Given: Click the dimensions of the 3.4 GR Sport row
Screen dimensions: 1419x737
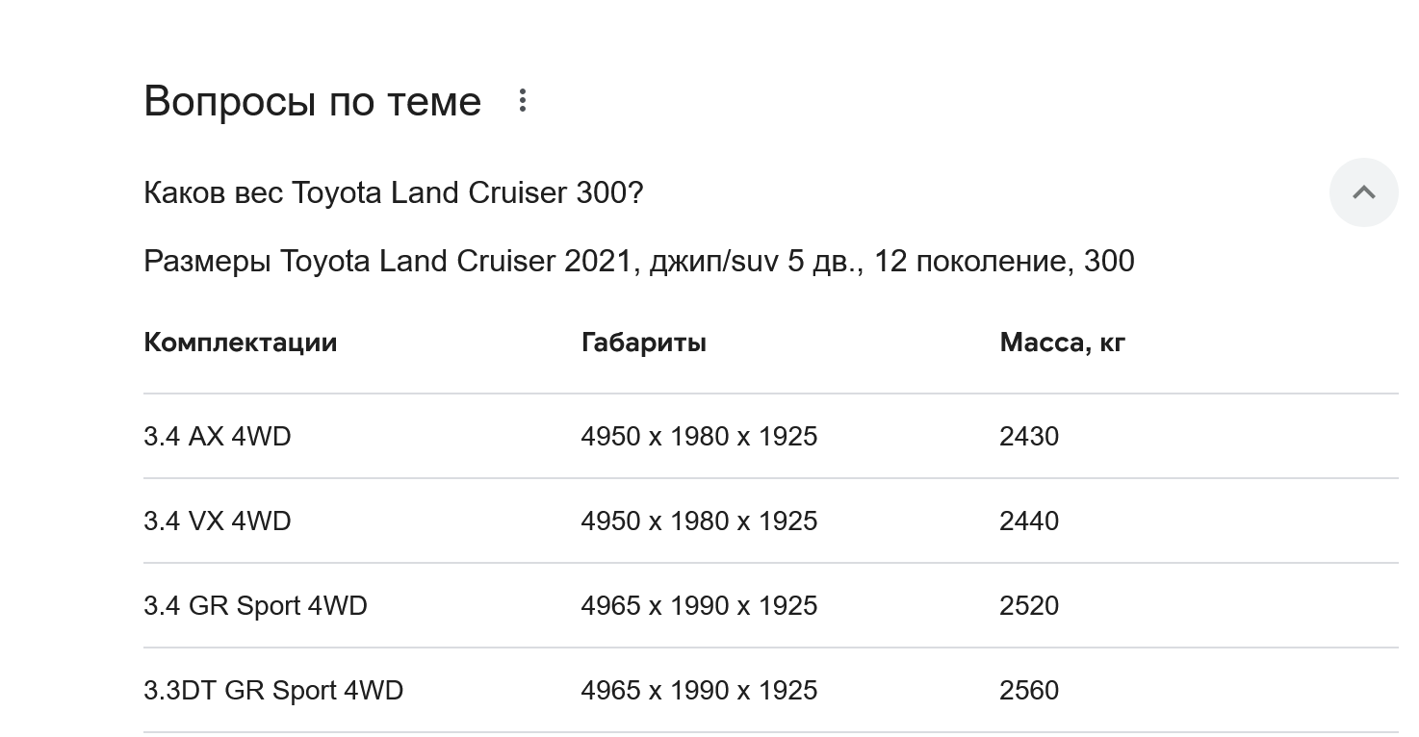Looking at the screenshot, I should (699, 605).
